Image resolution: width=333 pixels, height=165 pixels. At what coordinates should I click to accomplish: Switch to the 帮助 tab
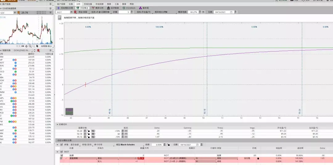pyautogui.click(x=132, y=4)
